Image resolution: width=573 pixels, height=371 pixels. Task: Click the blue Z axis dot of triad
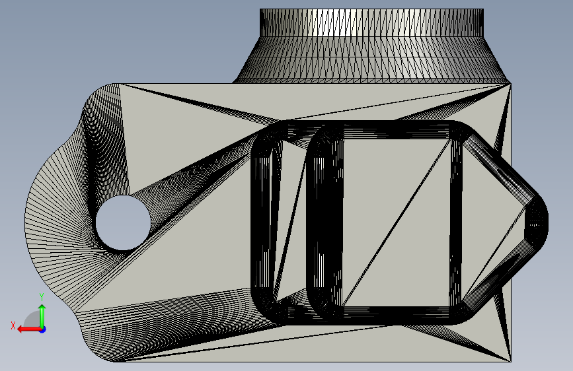(x=43, y=329)
